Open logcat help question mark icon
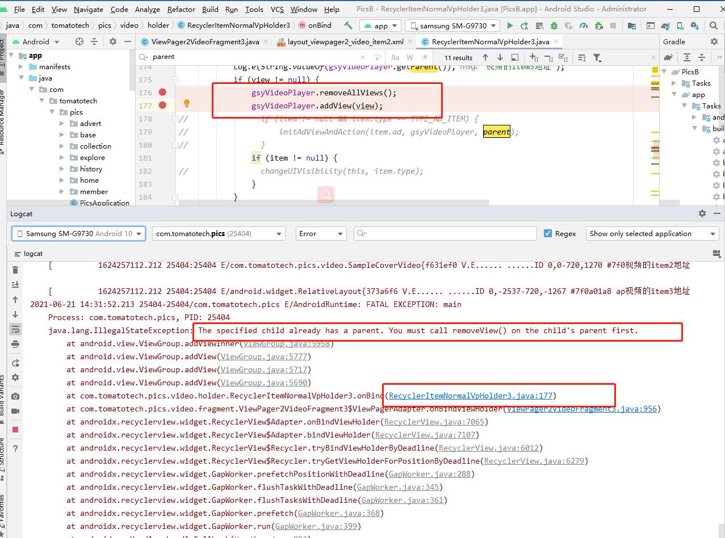Screen dimensions: 725x538 [x=15, y=448]
